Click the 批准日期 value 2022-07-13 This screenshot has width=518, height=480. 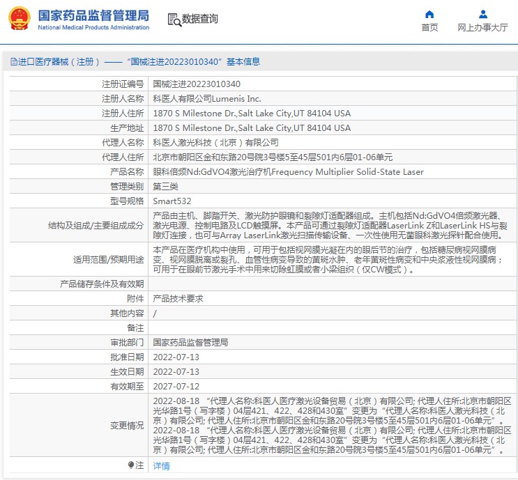[176, 357]
